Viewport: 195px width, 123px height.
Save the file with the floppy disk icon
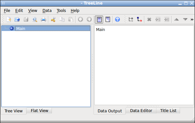click(x=26, y=19)
